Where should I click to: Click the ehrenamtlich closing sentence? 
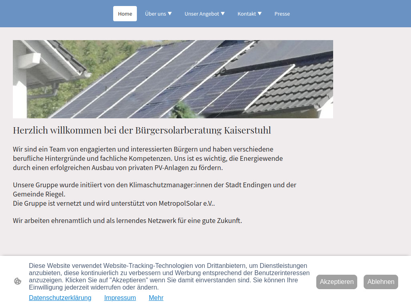pos(128,220)
